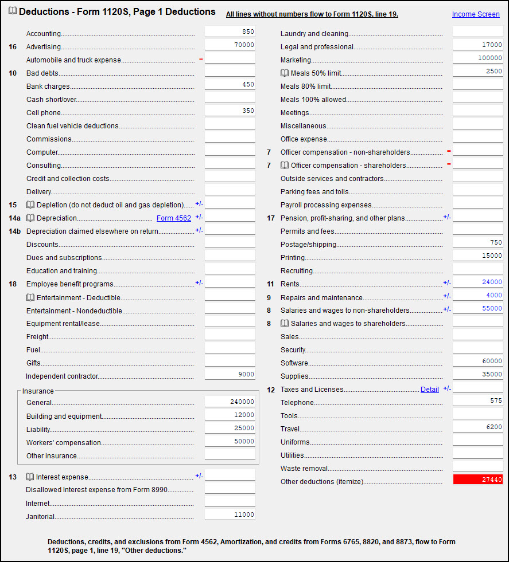Image resolution: width=509 pixels, height=562 pixels.
Task: Select the Dues and subscriptions field
Action: click(x=230, y=256)
